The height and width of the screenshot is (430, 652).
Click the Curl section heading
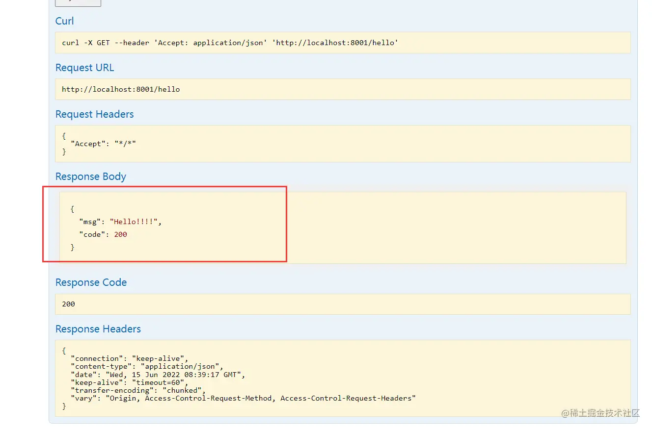65,21
